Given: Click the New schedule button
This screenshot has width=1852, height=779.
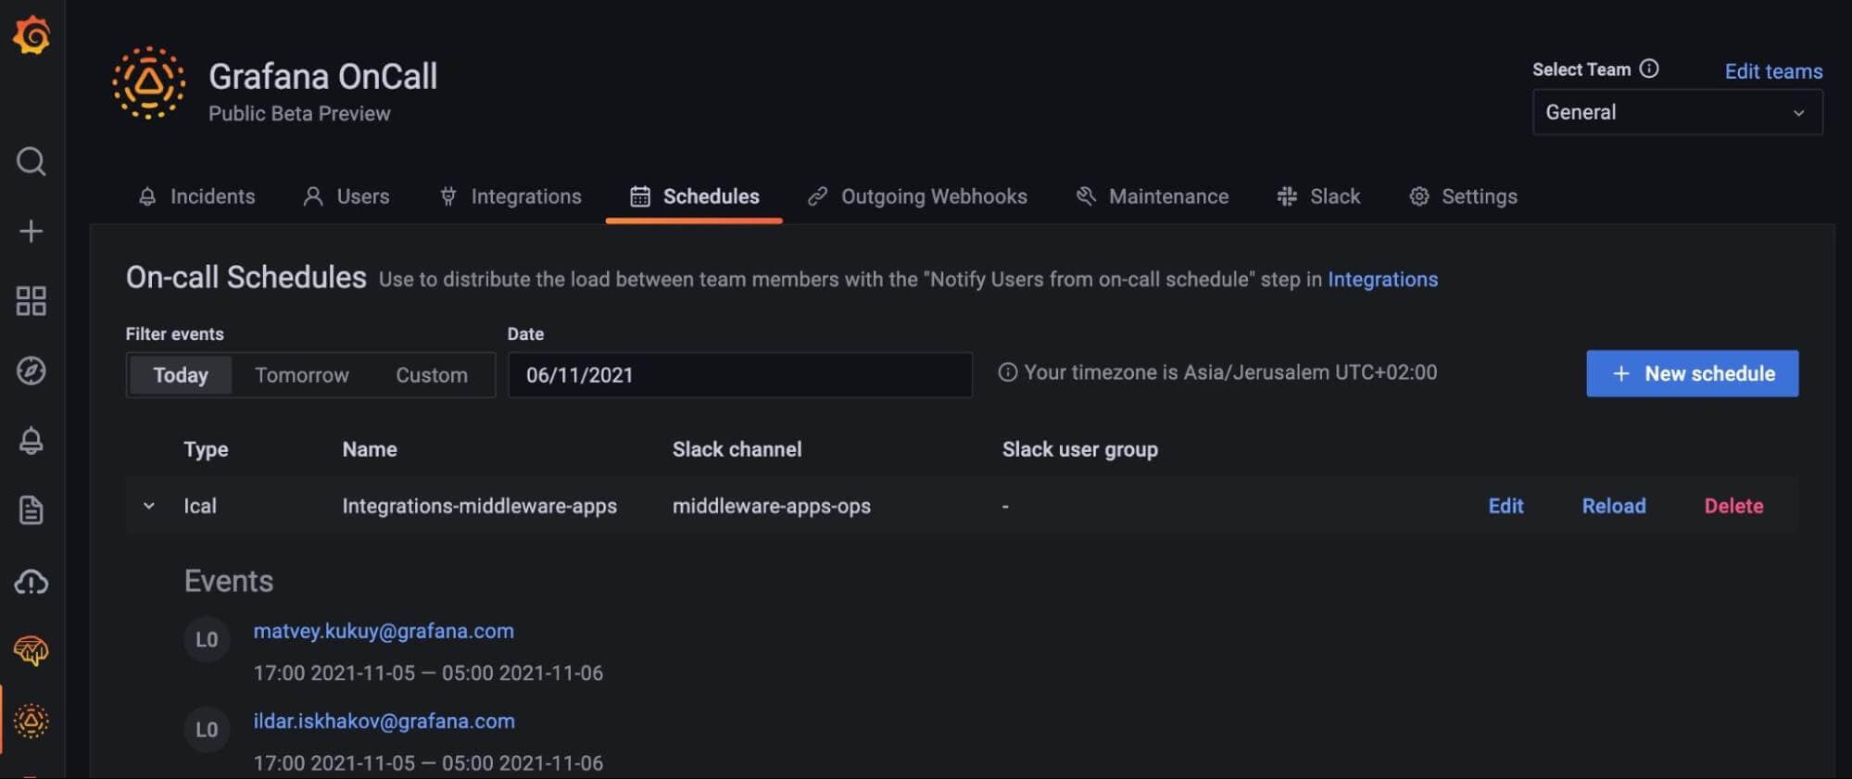Looking at the screenshot, I should point(1692,373).
